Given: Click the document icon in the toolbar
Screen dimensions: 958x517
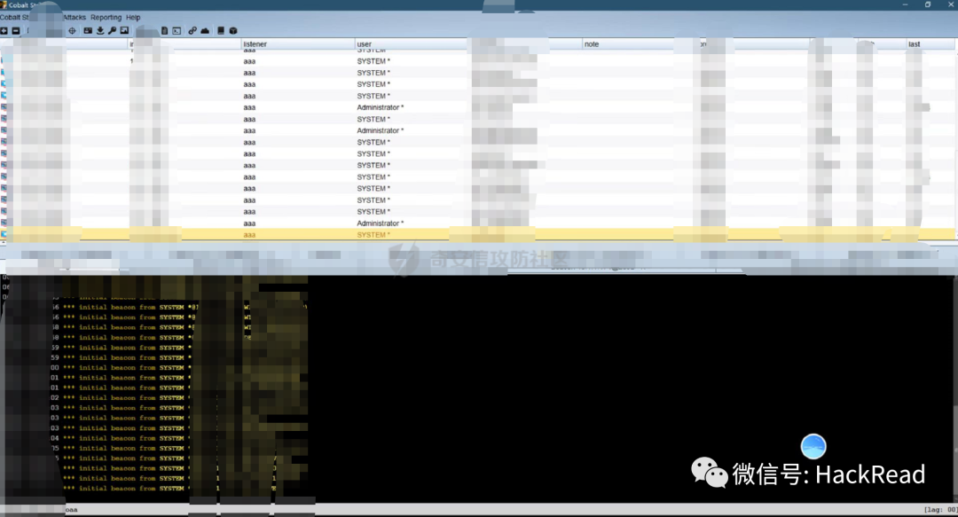Looking at the screenshot, I should [x=164, y=30].
